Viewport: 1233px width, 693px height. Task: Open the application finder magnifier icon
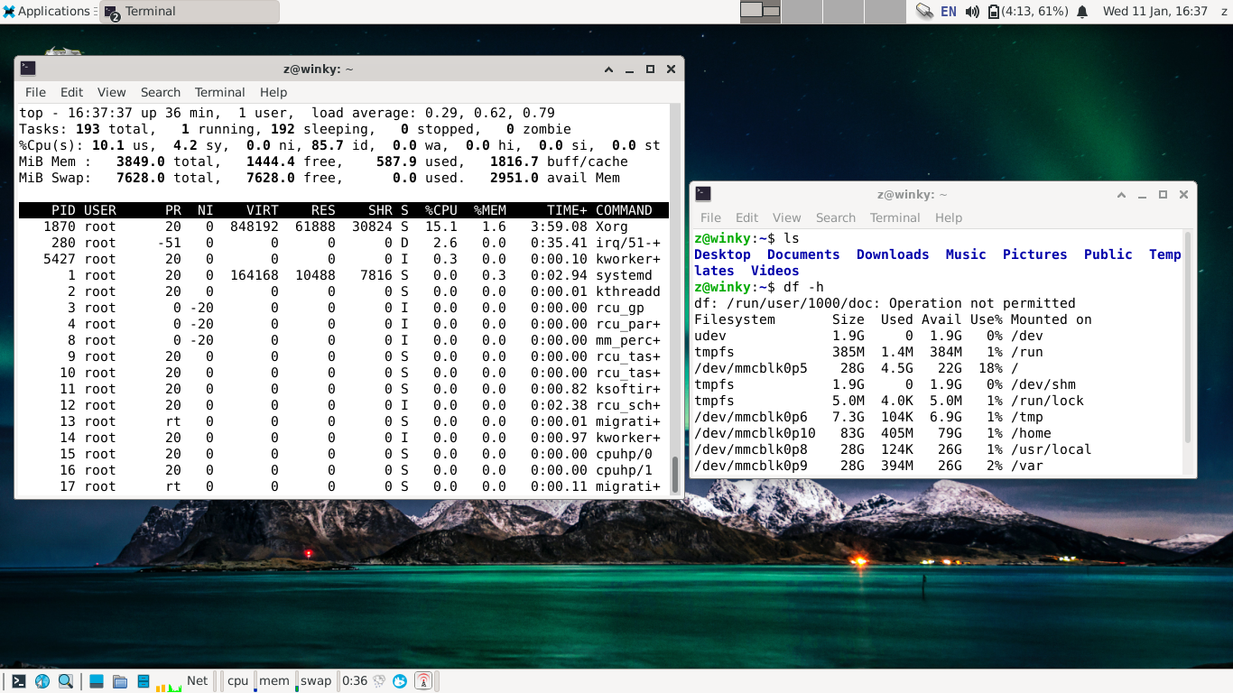click(x=66, y=681)
